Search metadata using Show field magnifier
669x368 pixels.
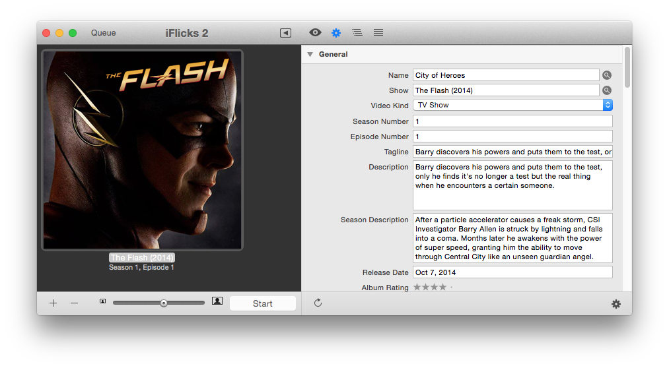pos(607,90)
